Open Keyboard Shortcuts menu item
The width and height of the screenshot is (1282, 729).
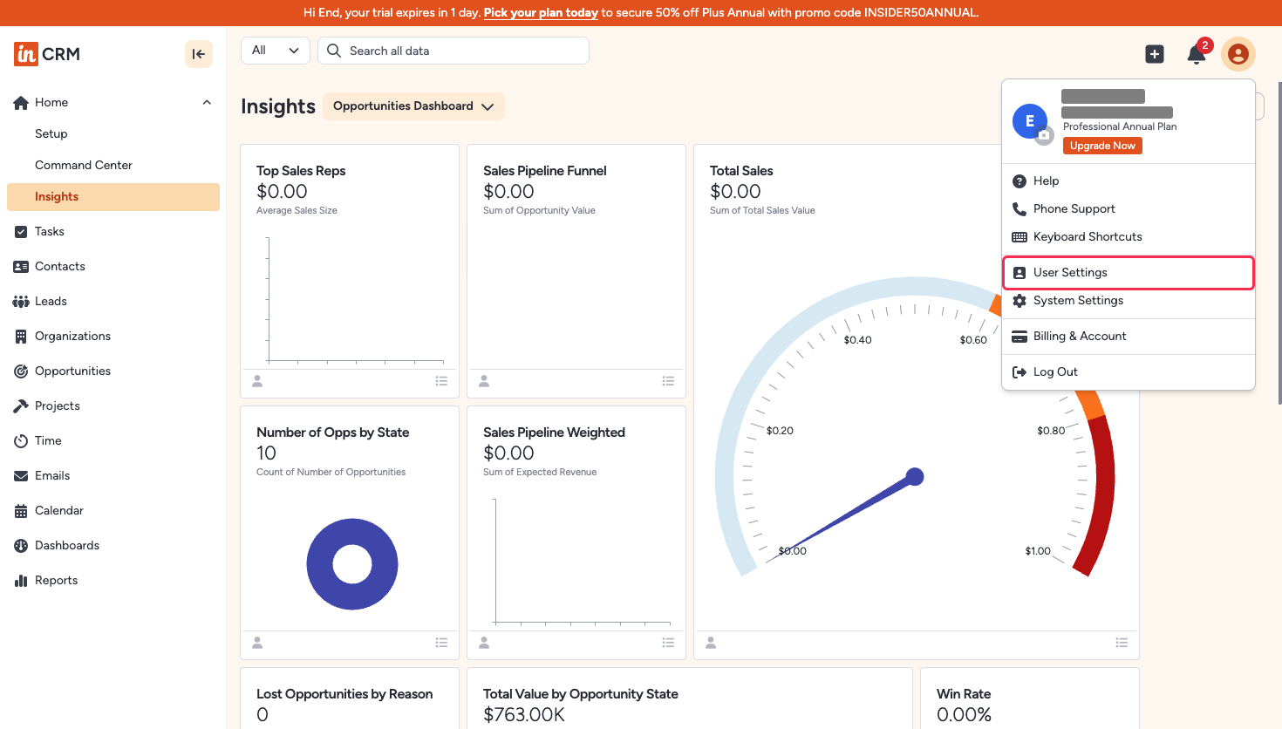1129,237
